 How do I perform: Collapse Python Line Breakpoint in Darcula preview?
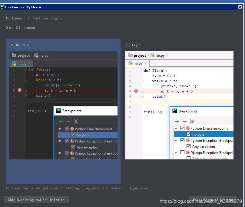(x=60, y=129)
